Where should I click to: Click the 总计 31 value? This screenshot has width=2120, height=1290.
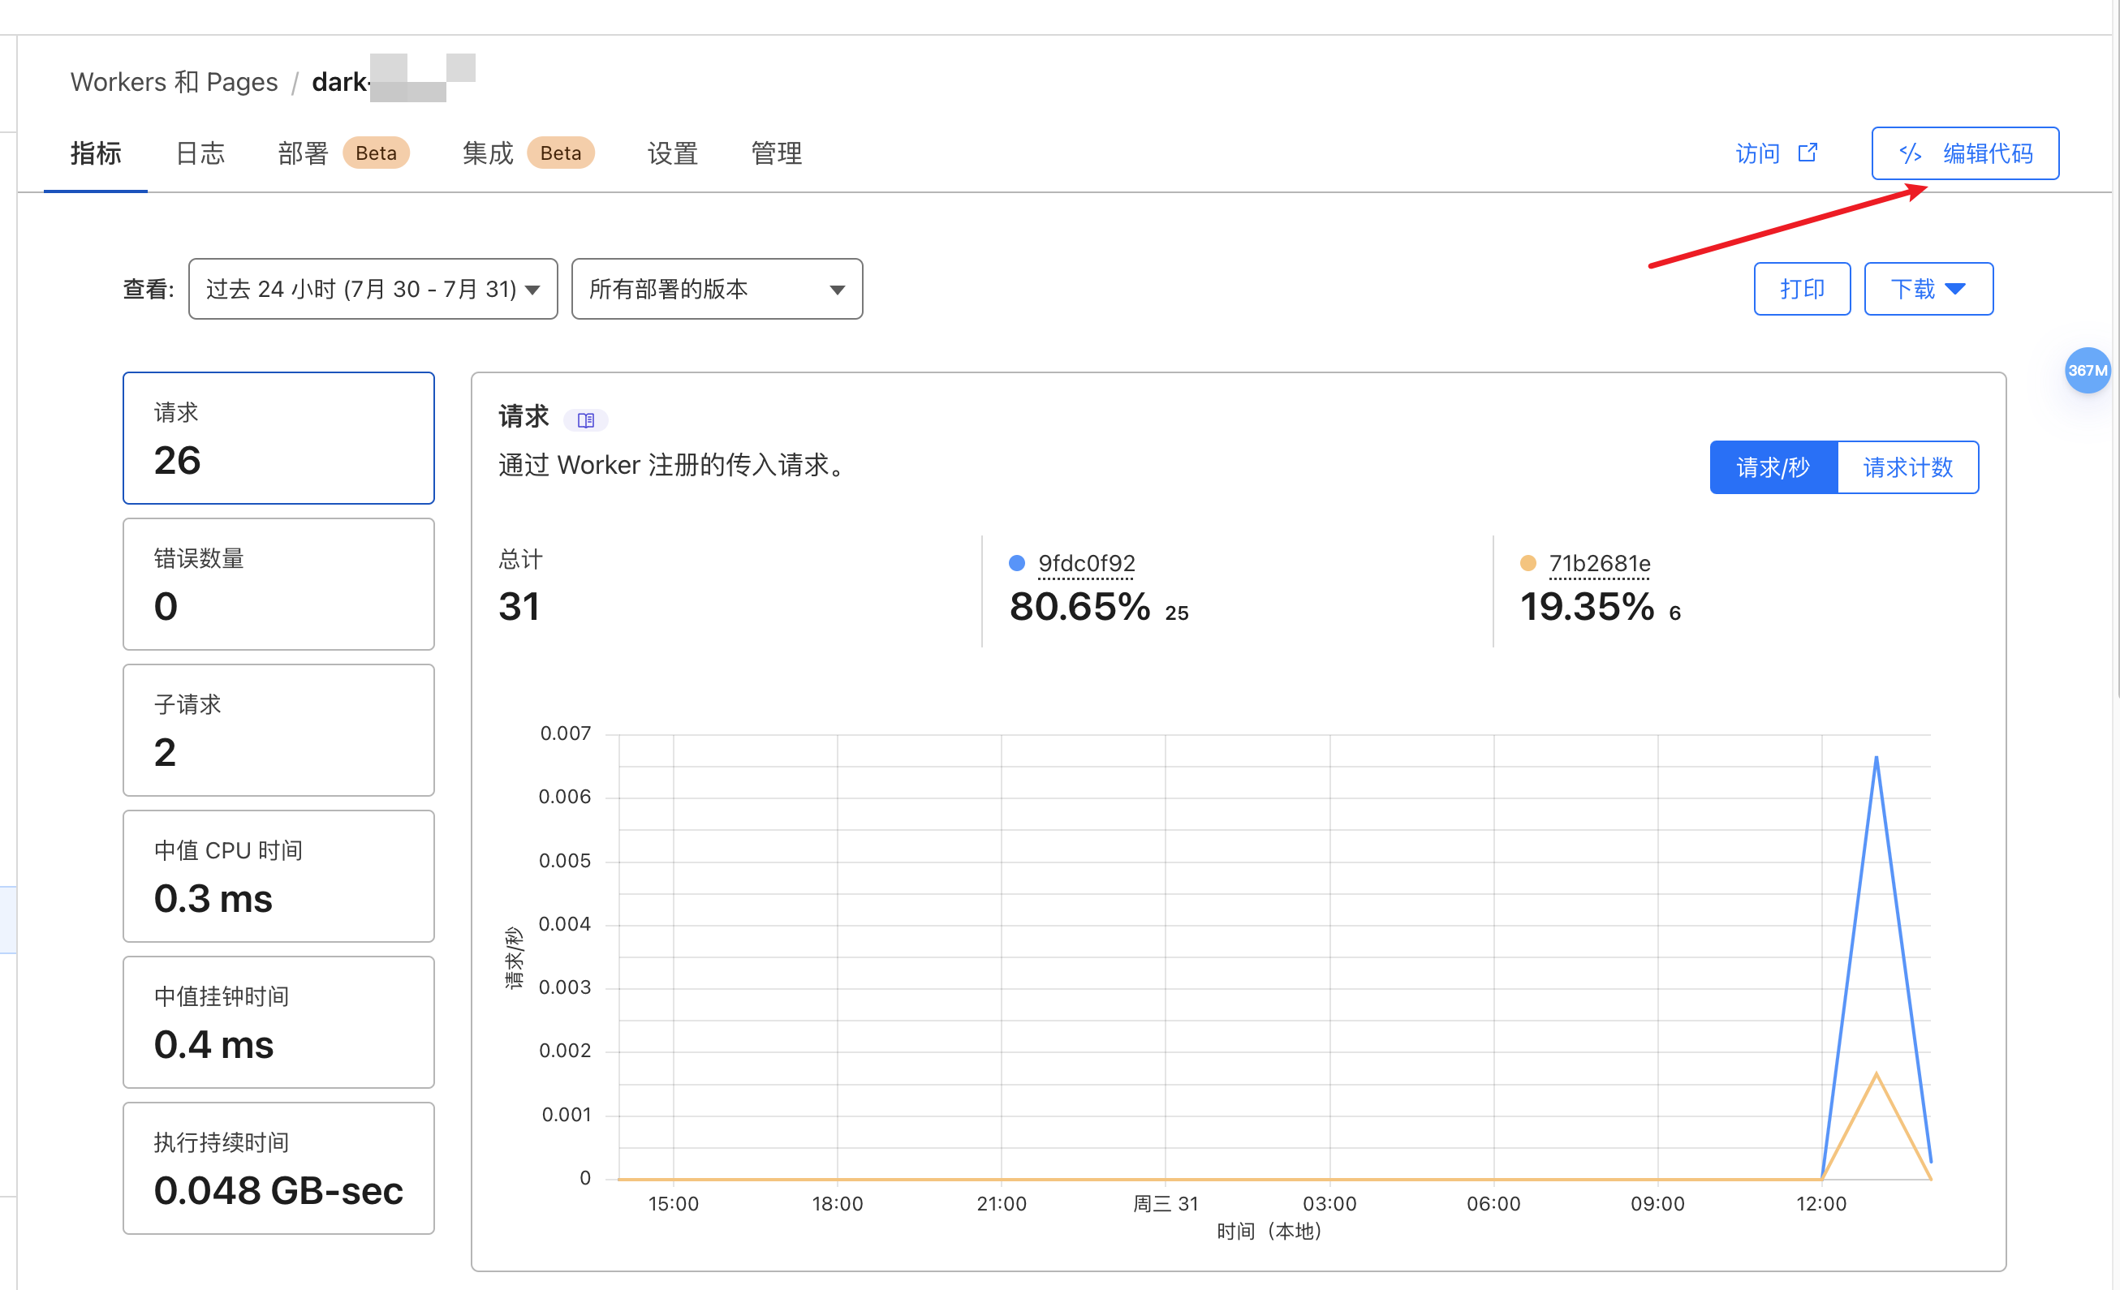[x=519, y=606]
